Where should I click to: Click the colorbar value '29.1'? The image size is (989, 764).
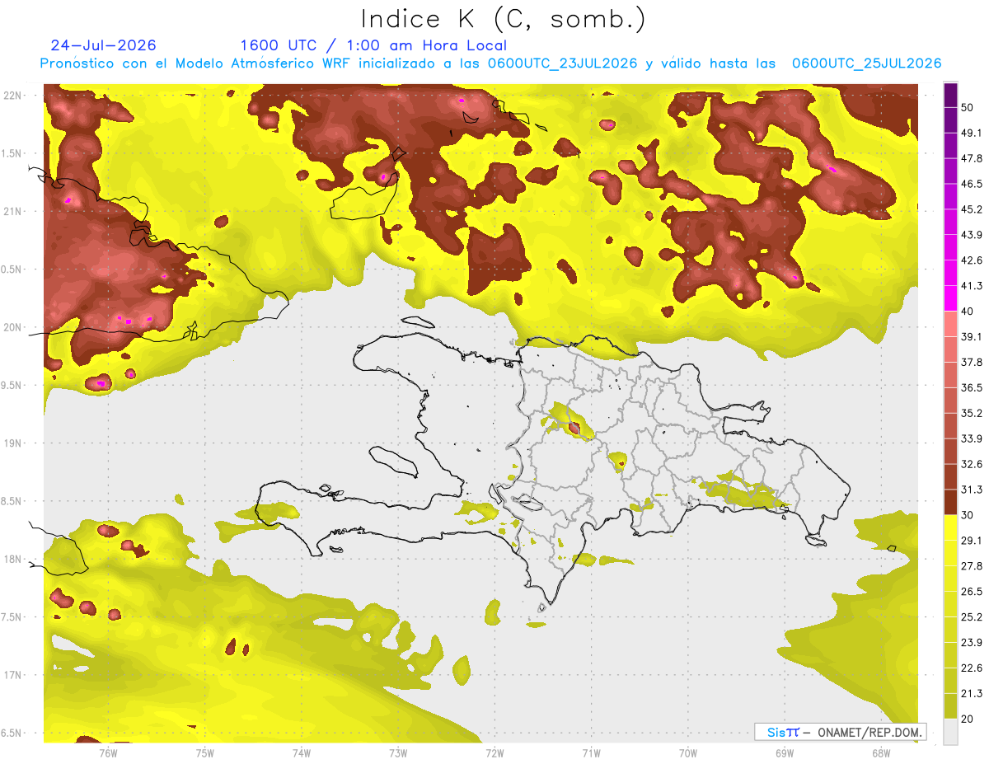pos(972,540)
